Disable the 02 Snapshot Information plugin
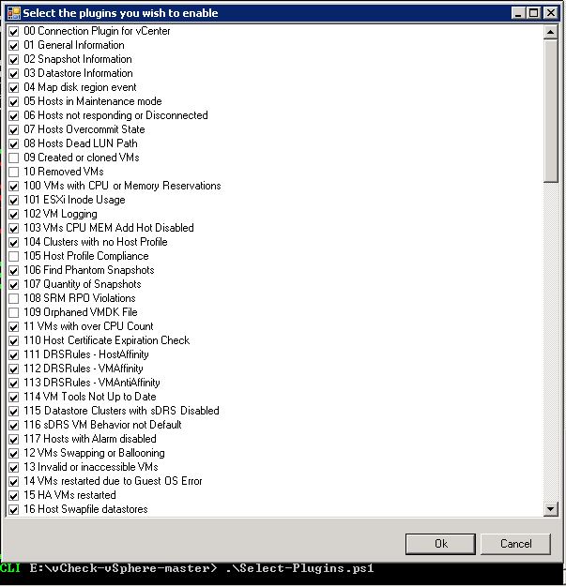 tap(13, 59)
